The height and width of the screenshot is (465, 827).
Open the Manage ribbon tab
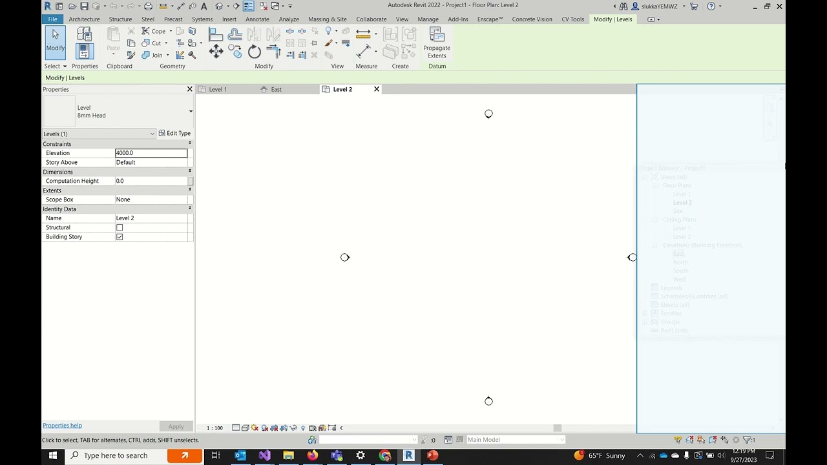click(x=428, y=19)
